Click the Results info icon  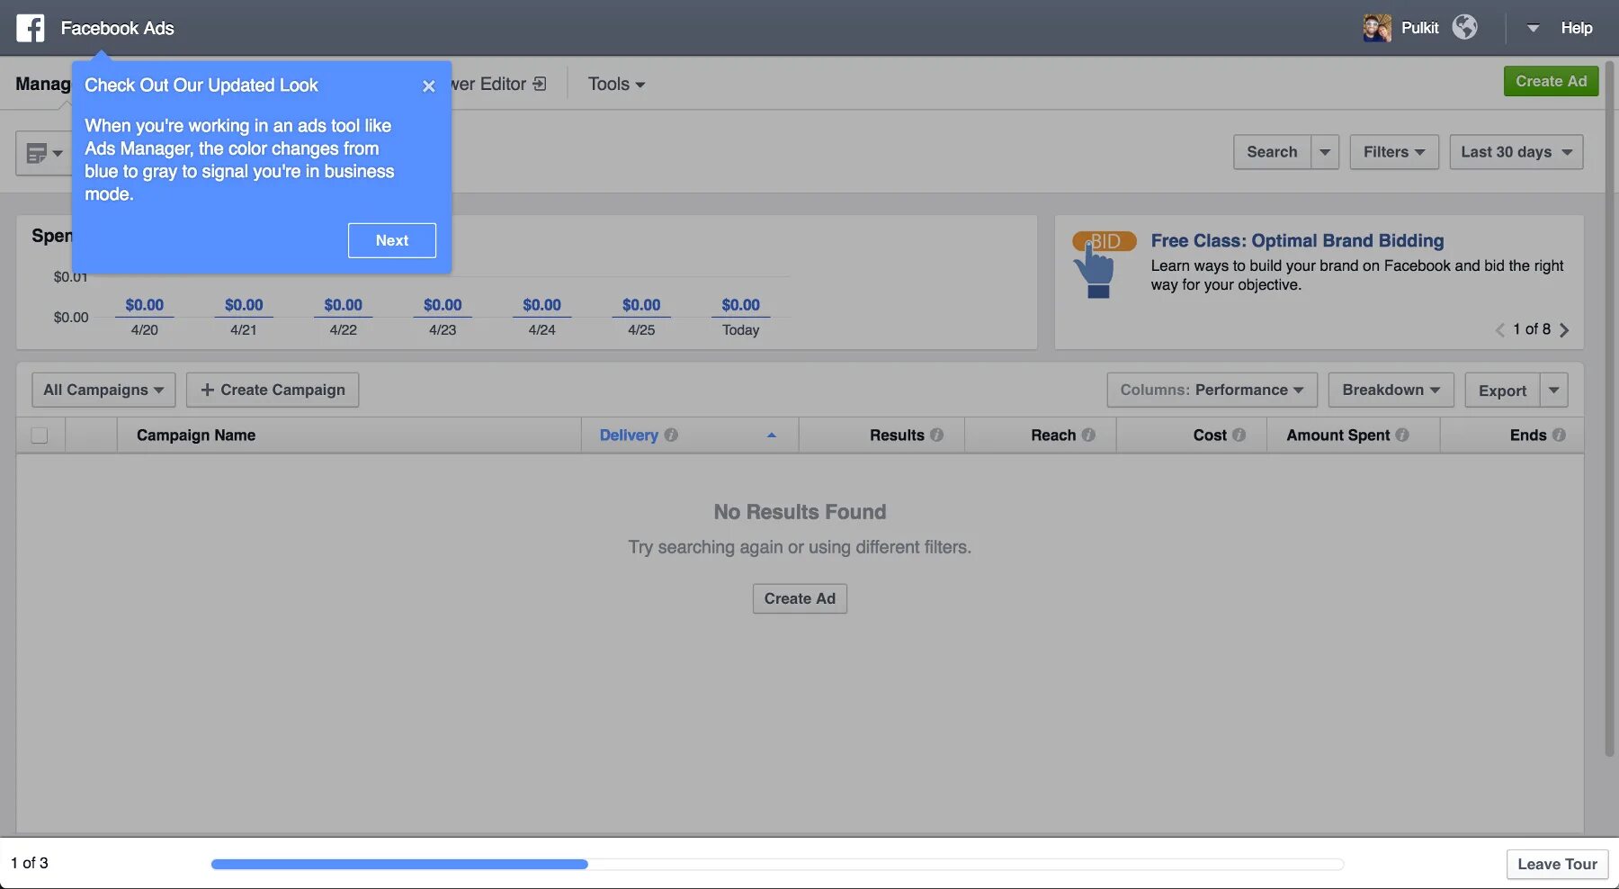coord(937,435)
